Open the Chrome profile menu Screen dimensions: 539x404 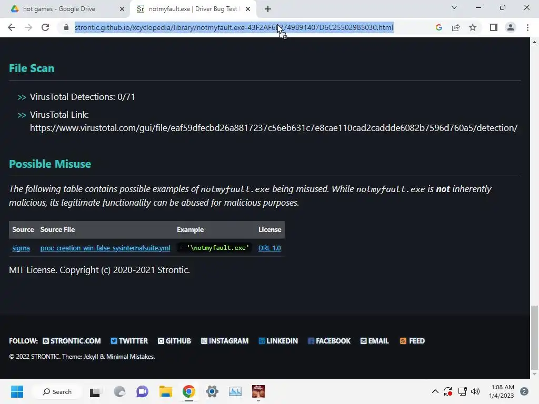(511, 27)
